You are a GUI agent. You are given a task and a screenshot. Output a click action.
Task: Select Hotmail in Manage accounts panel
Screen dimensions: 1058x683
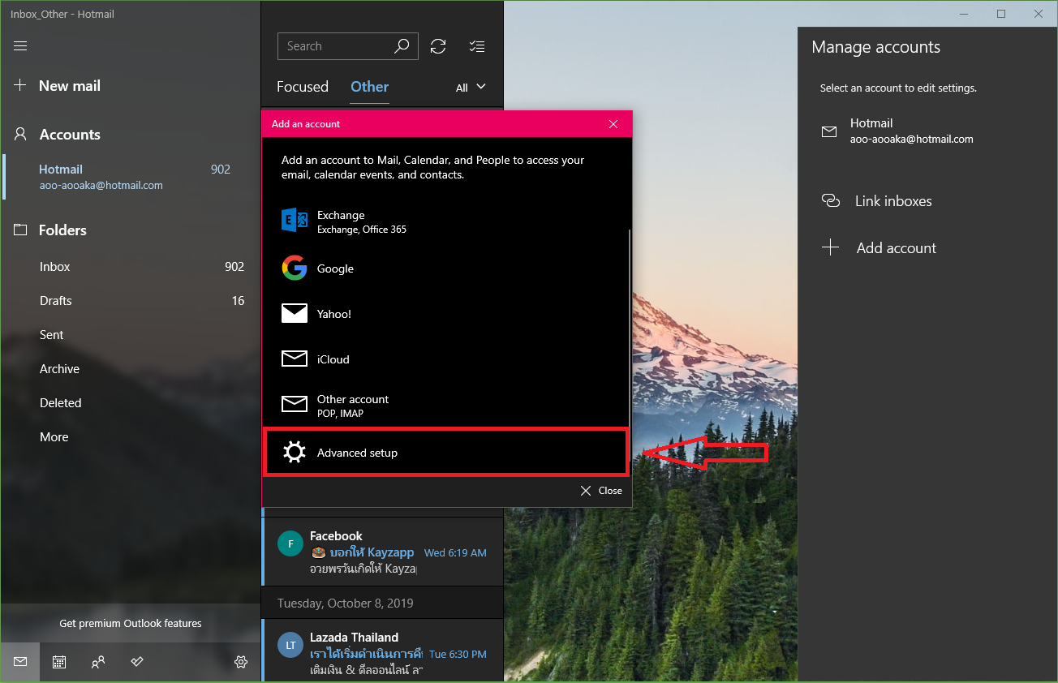click(927, 131)
